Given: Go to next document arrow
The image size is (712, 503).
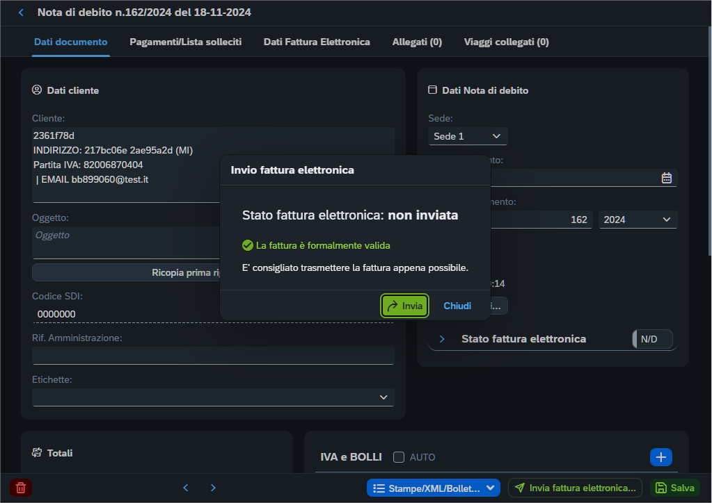Looking at the screenshot, I should 214,488.
